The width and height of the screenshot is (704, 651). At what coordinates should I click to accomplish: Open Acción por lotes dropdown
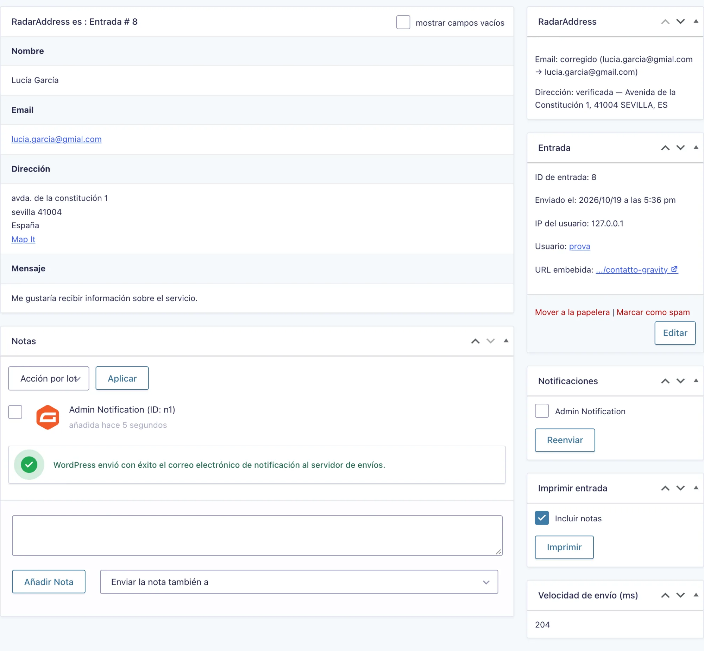point(49,378)
